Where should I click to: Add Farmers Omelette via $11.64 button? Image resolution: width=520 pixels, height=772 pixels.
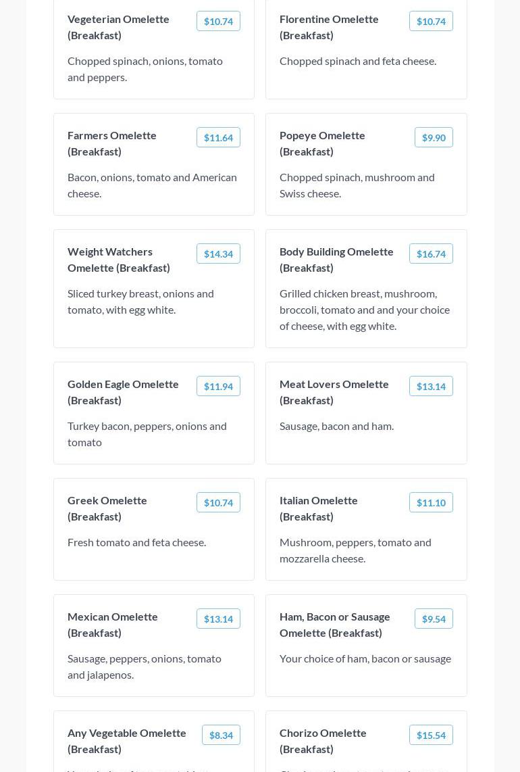coord(218,138)
